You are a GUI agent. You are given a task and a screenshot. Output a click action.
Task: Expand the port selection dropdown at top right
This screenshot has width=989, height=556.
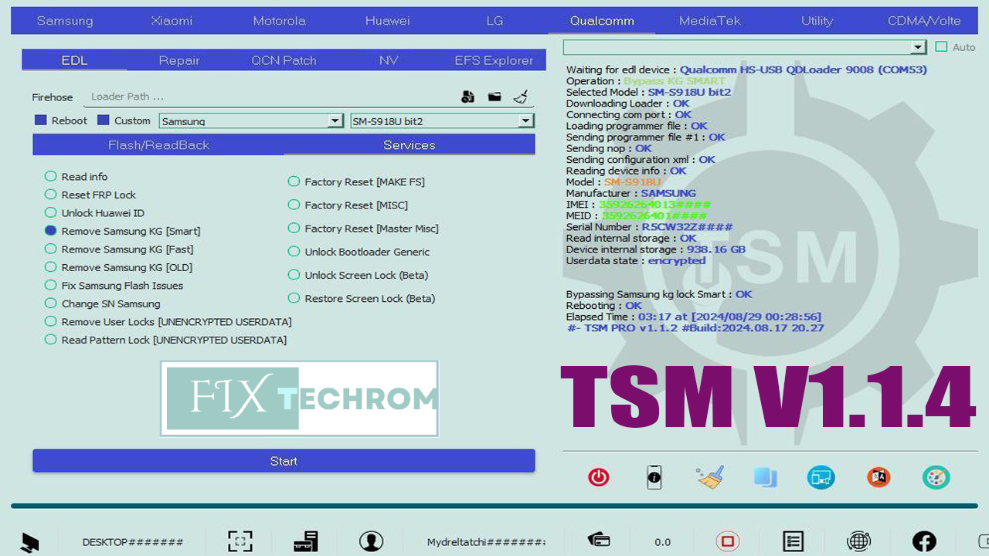pos(918,47)
